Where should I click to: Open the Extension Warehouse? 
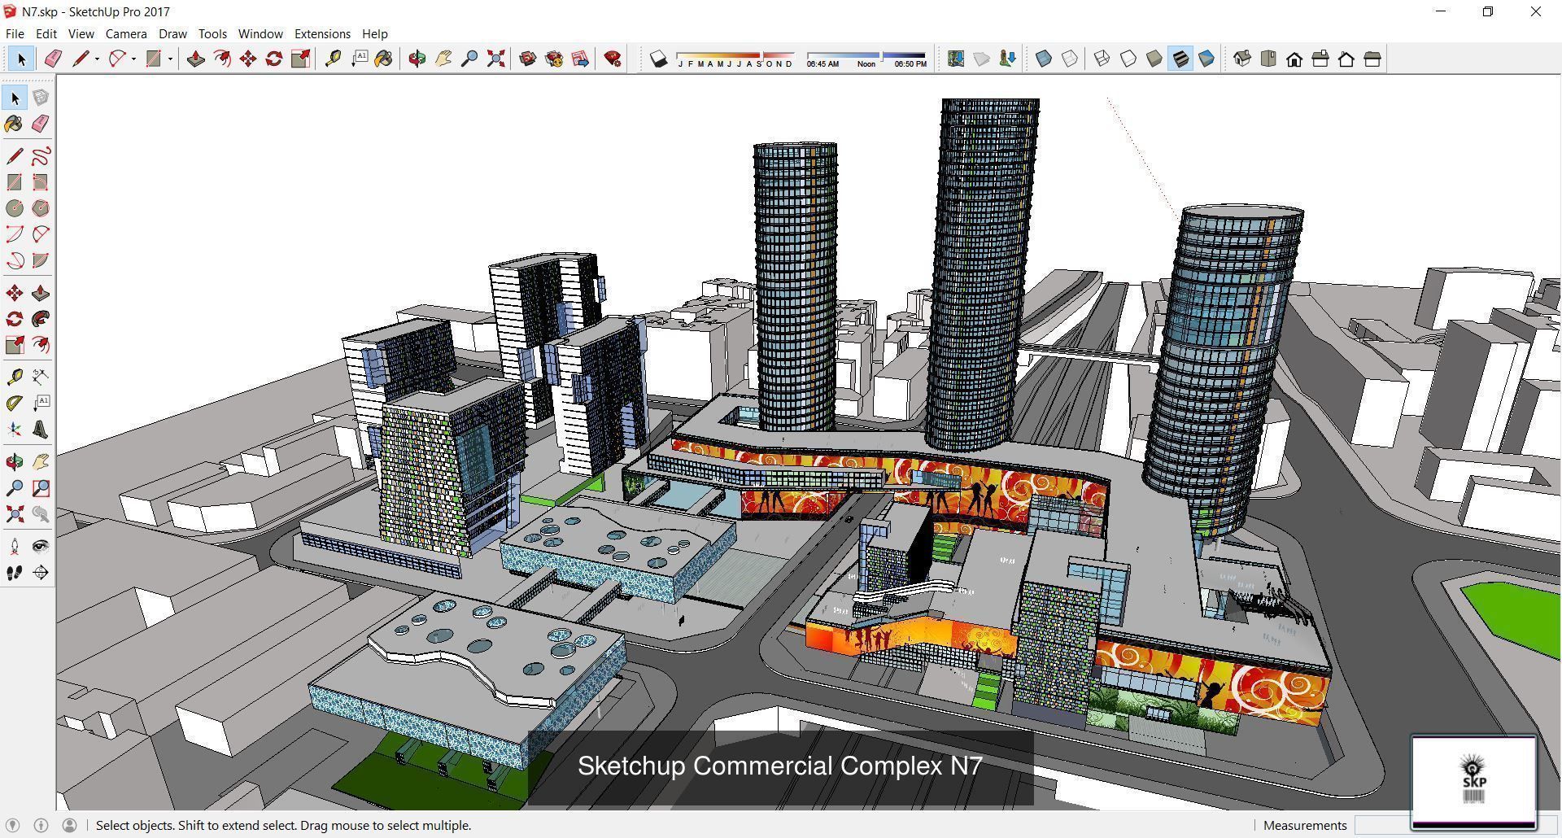[554, 59]
